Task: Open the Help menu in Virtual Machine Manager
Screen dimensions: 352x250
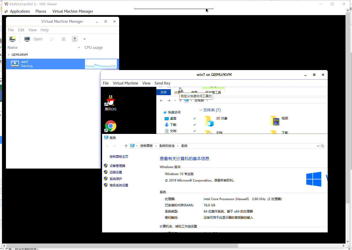Action: (x=44, y=30)
